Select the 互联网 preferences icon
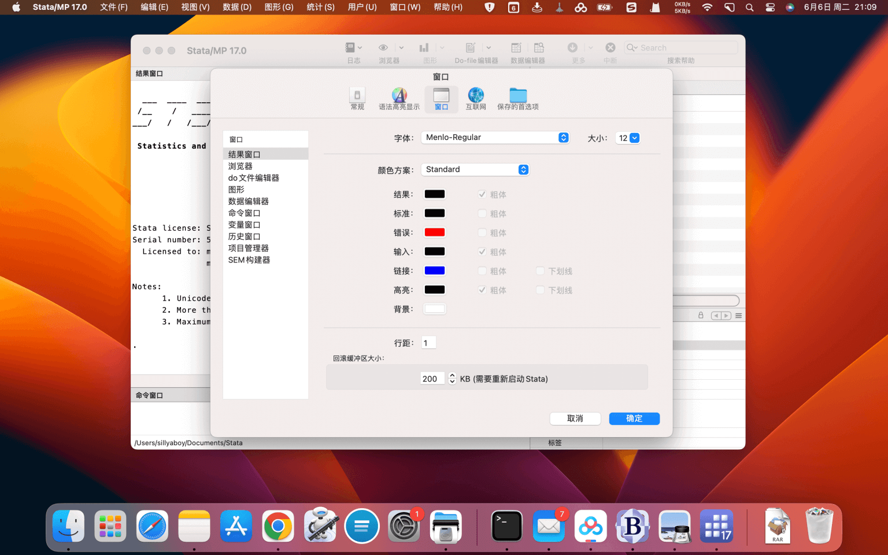Screen dimensions: 888x555 (x=476, y=98)
